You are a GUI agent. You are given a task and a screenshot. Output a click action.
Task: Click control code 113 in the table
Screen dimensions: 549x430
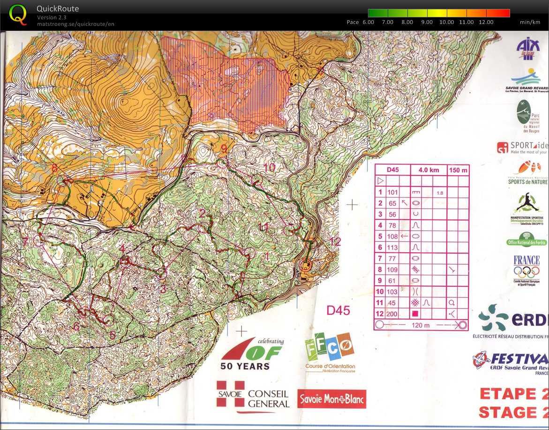click(x=392, y=248)
